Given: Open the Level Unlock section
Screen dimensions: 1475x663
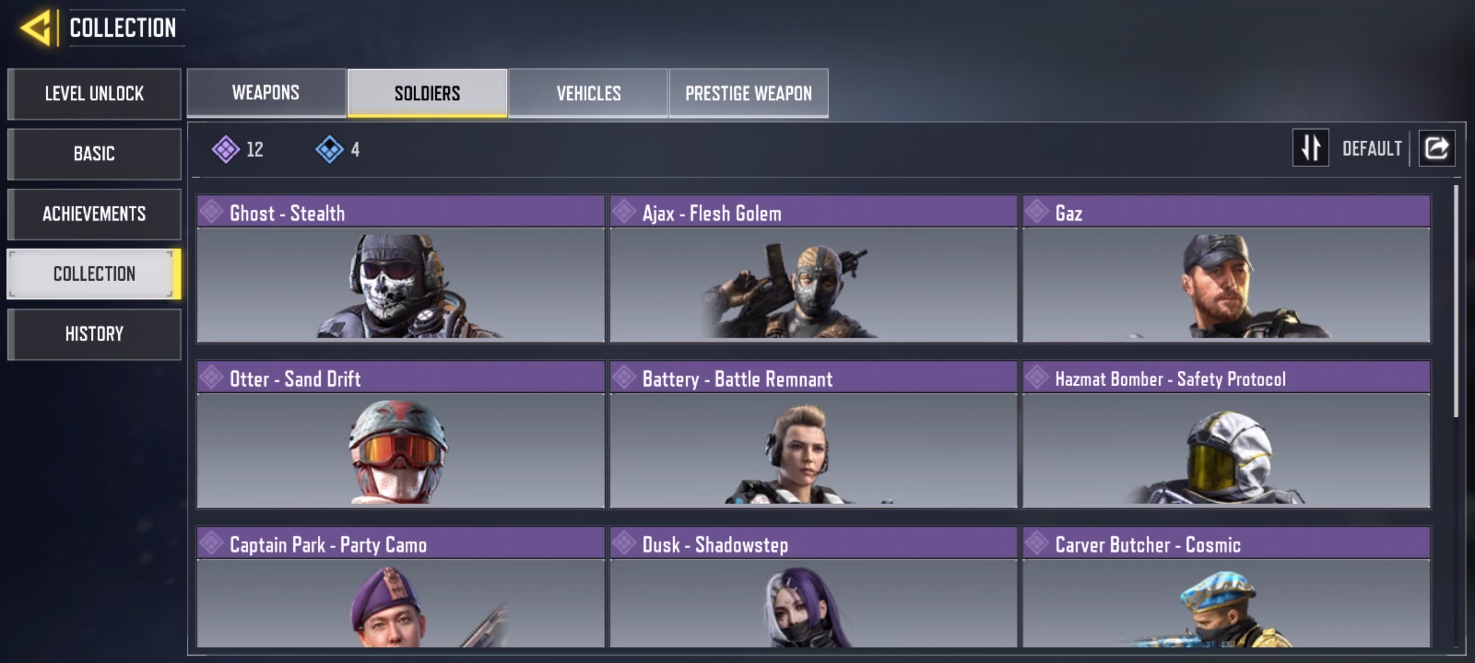Looking at the screenshot, I should pyautogui.click(x=94, y=93).
